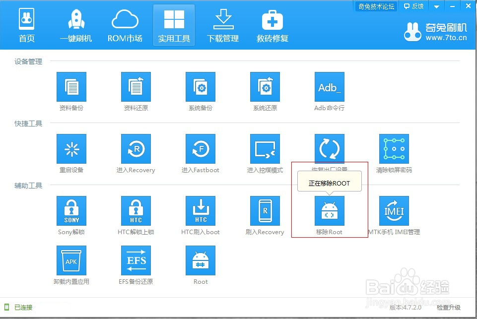Viewport: 477px width, 319px height.
Task: Select 进入Fastboot mode icon
Action: [200, 148]
